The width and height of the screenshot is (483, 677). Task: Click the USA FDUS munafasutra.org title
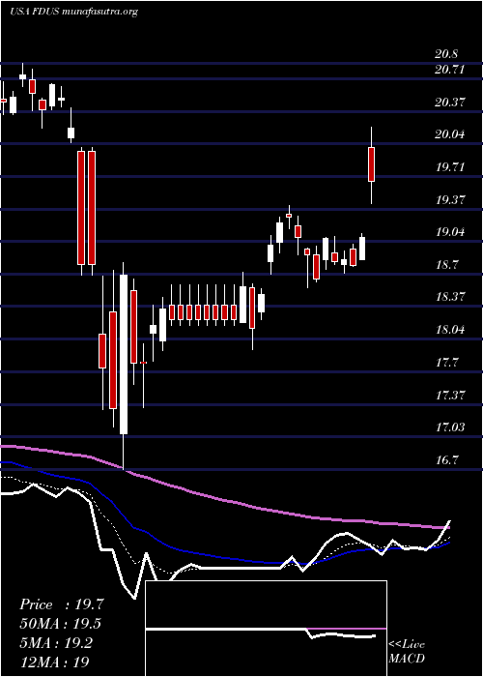pyautogui.click(x=73, y=12)
